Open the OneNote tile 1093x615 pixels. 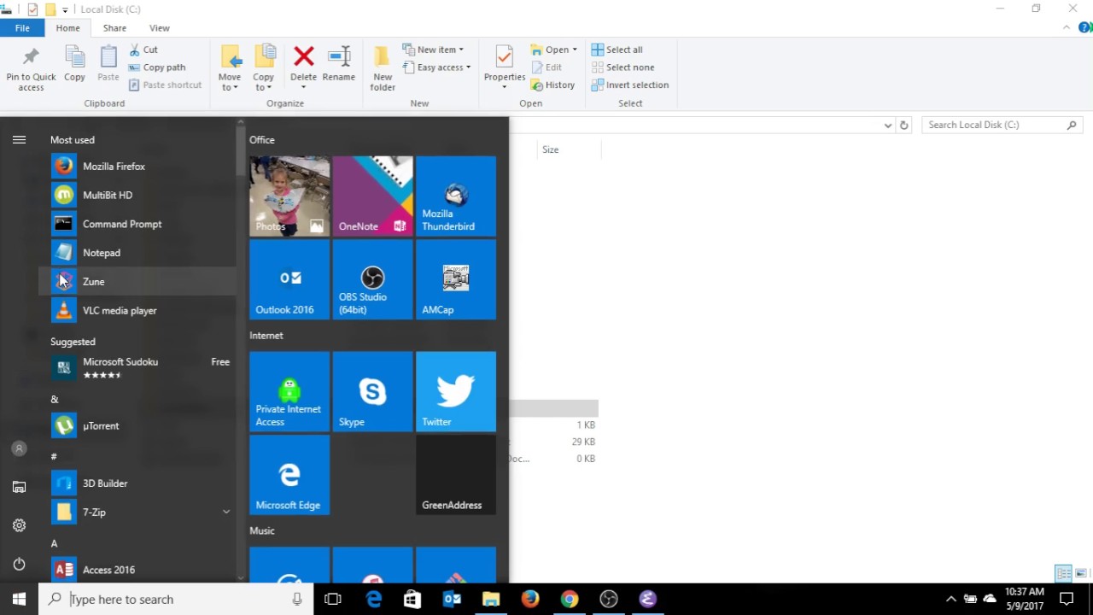(372, 196)
